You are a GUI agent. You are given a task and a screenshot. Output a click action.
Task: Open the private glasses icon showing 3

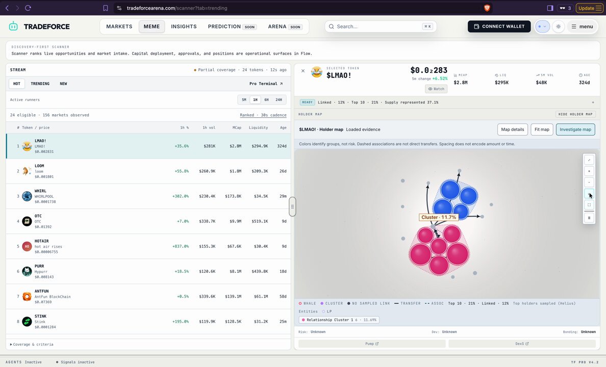click(565, 8)
